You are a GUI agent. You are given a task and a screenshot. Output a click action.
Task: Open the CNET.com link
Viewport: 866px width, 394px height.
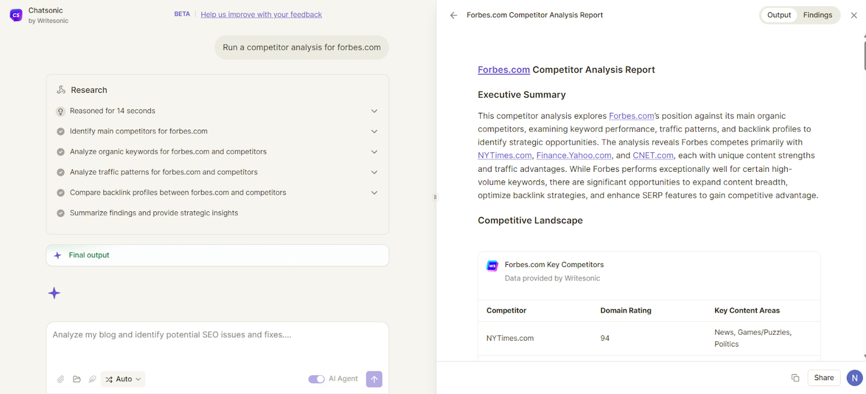(653, 156)
